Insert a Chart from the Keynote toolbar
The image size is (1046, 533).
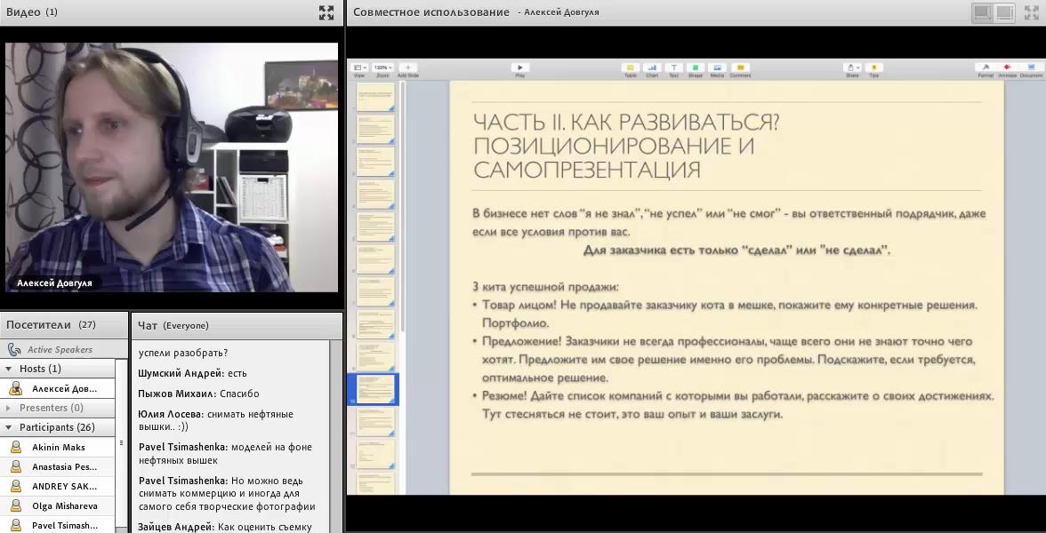tap(652, 68)
